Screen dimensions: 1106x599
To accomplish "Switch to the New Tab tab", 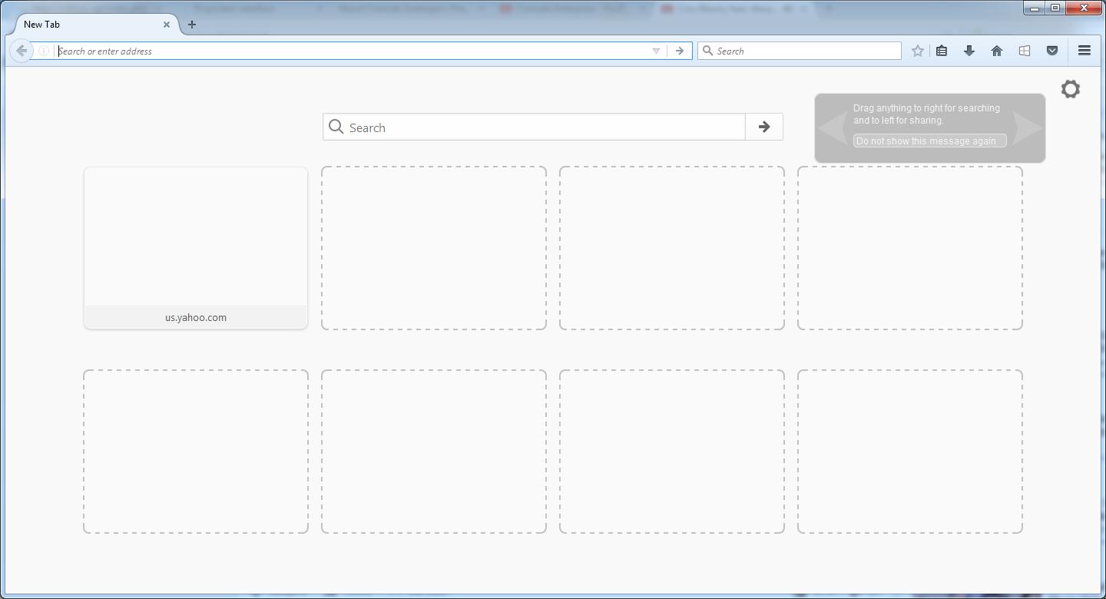I will pos(84,24).
